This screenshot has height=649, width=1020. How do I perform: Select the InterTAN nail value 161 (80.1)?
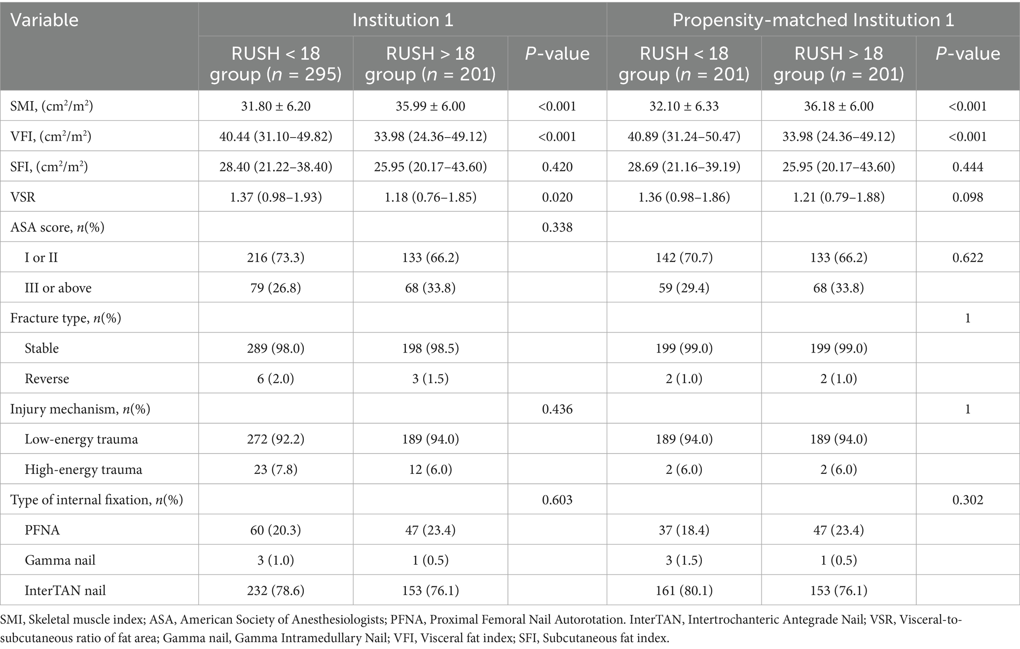pos(684,591)
